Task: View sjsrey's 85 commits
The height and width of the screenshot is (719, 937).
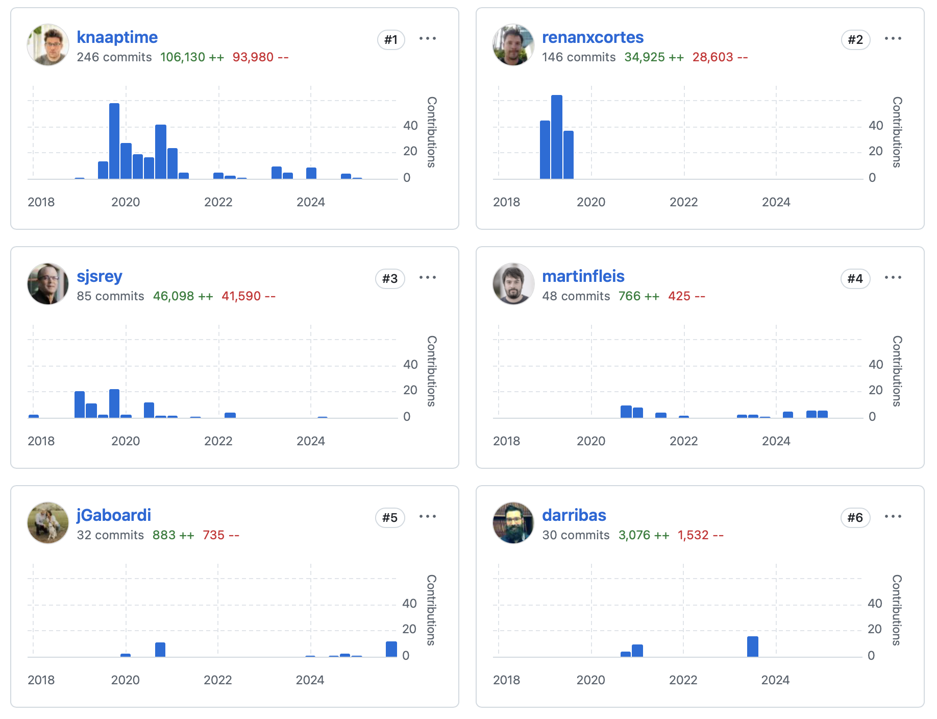Action: coord(110,296)
